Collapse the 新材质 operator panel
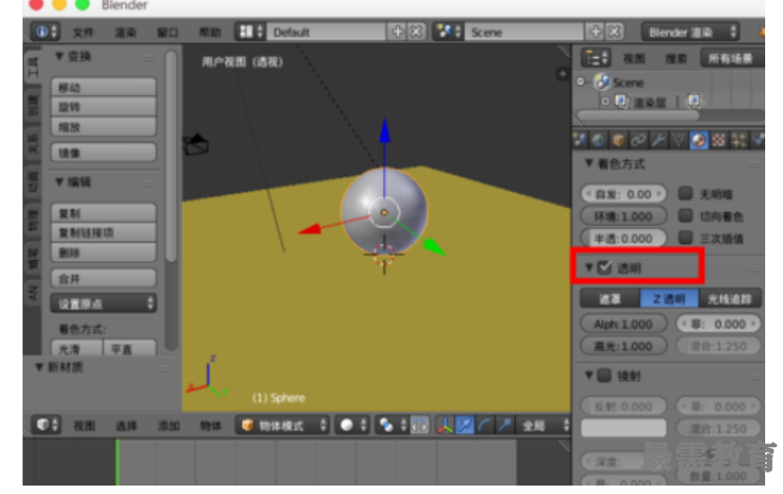The width and height of the screenshot is (783, 494). tap(39, 367)
